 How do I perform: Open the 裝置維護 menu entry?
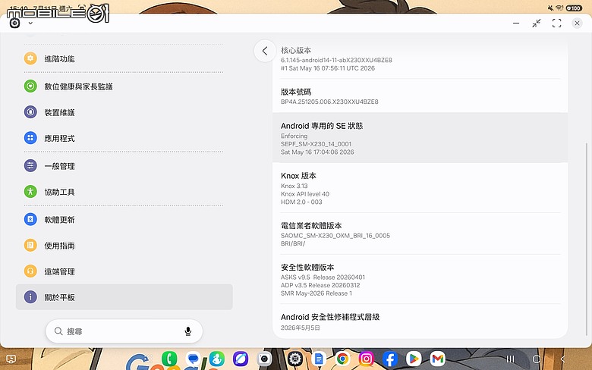pos(124,112)
